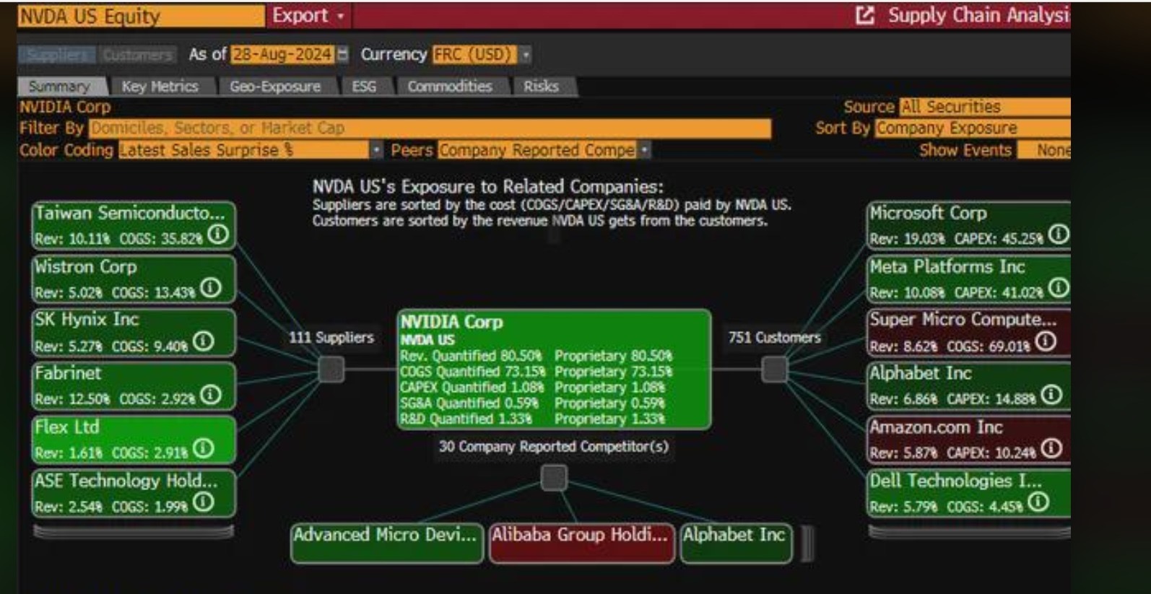Select the Microsoft Corp customer card
Screen dimensions: 1151x594
[x=969, y=225]
